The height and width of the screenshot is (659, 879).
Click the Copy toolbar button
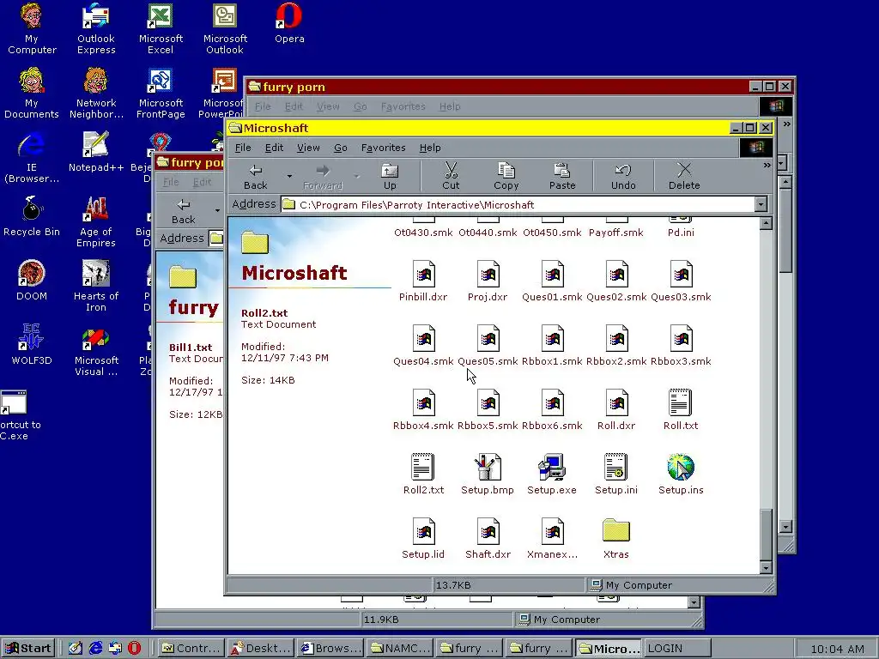506,175
